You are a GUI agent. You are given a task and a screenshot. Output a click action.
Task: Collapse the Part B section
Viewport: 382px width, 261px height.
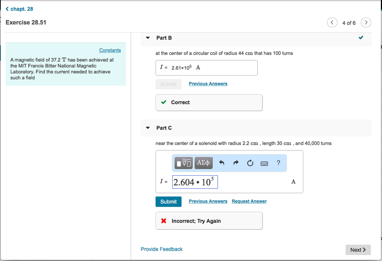click(148, 38)
